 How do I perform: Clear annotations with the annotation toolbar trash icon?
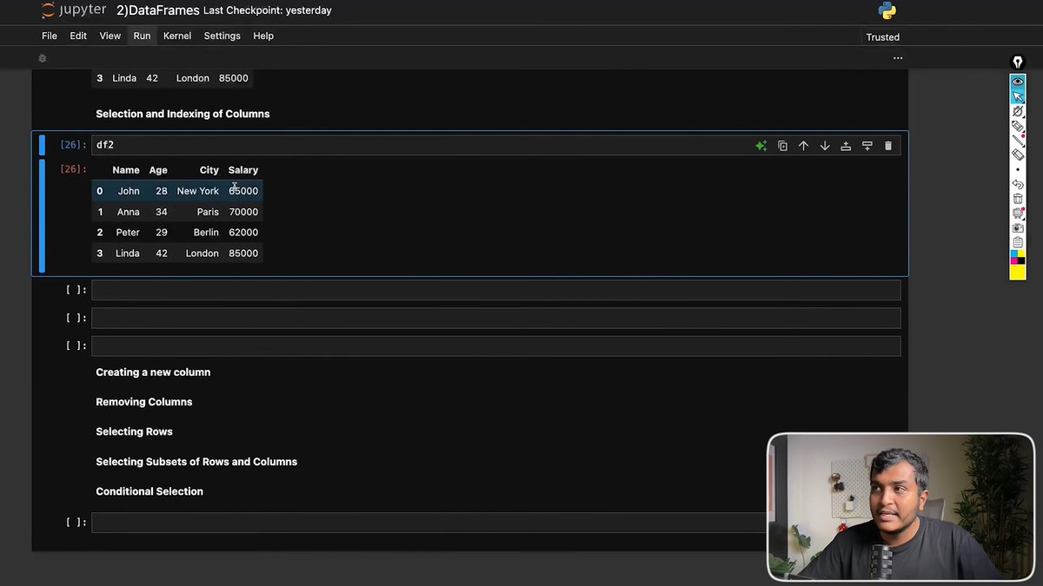click(1017, 199)
